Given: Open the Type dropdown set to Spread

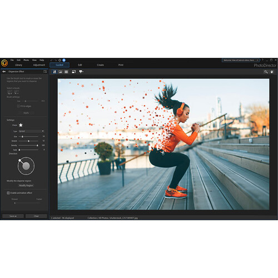Looking at the screenshot, I should pyautogui.click(x=31, y=131).
